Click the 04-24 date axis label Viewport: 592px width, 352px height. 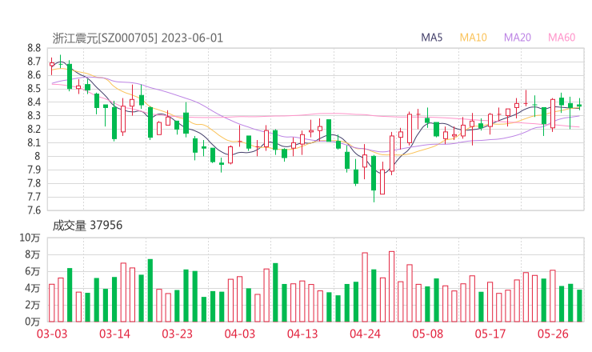pos(365,334)
